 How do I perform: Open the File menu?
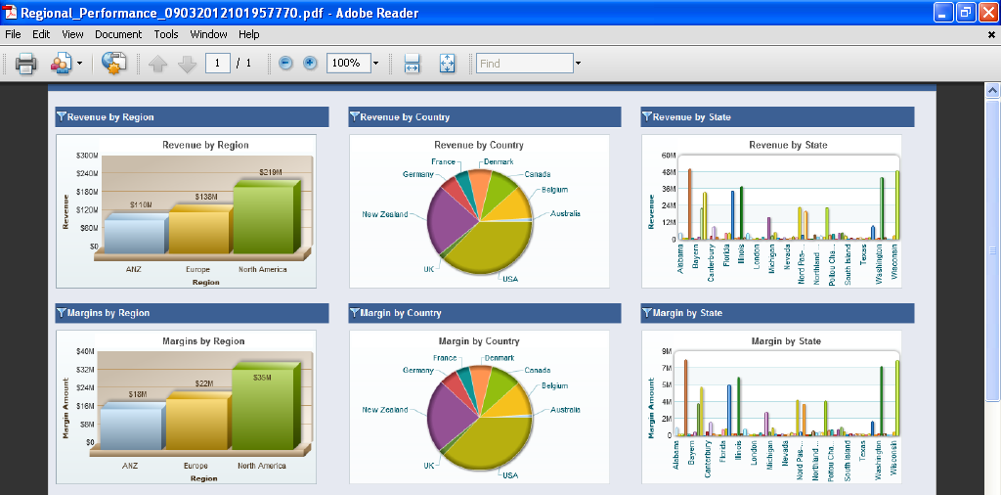point(13,34)
